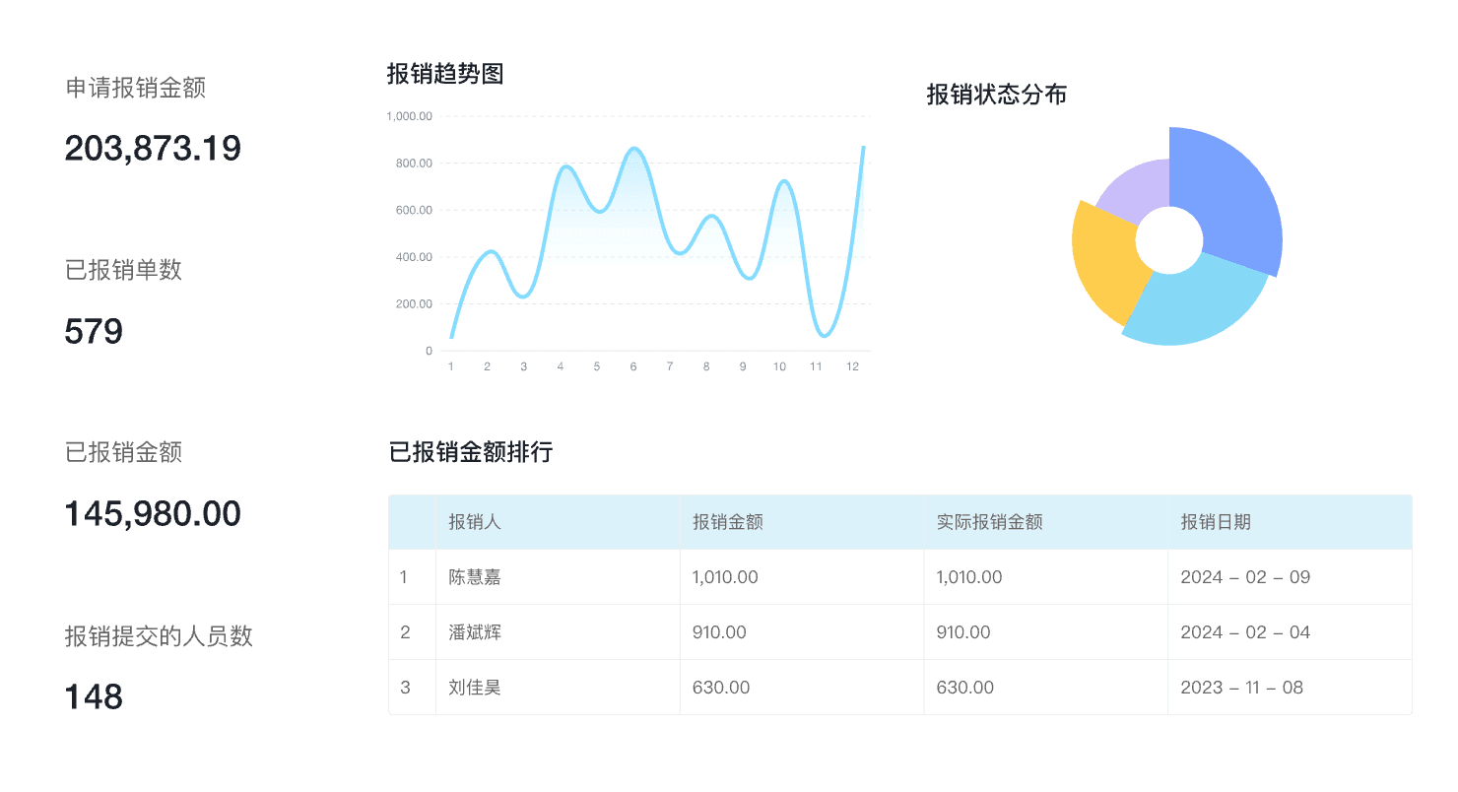Click the 145,980.00 reimbursed amount
The height and width of the screenshot is (792, 1458).
153,514
